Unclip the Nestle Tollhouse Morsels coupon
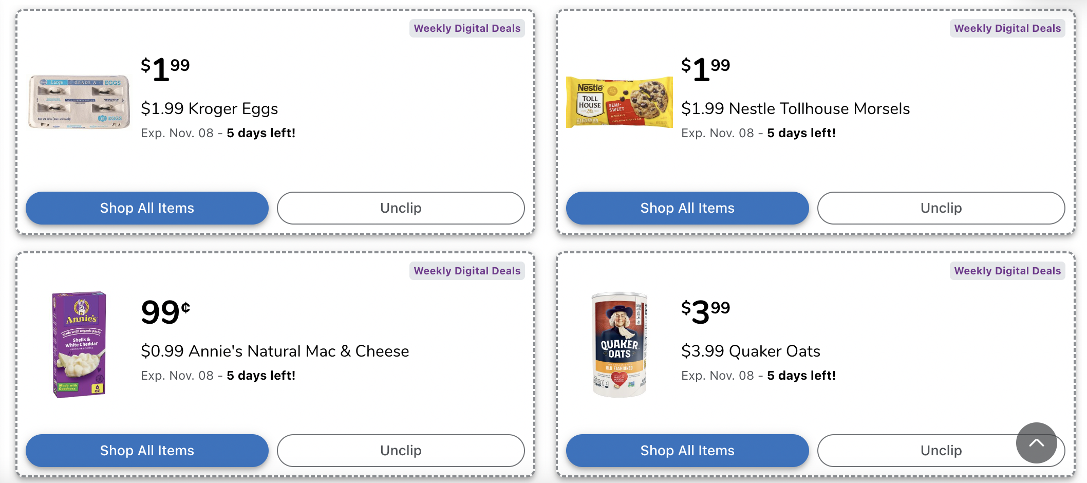The width and height of the screenshot is (1087, 483). [941, 208]
